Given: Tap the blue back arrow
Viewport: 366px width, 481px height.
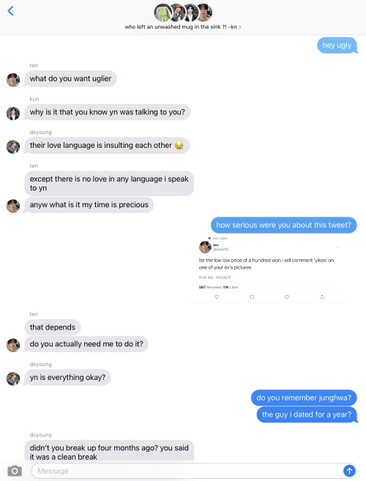Looking at the screenshot, I should pyautogui.click(x=10, y=11).
